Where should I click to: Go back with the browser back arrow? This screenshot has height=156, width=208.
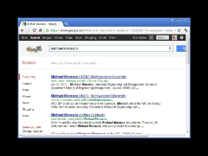(x=23, y=30)
